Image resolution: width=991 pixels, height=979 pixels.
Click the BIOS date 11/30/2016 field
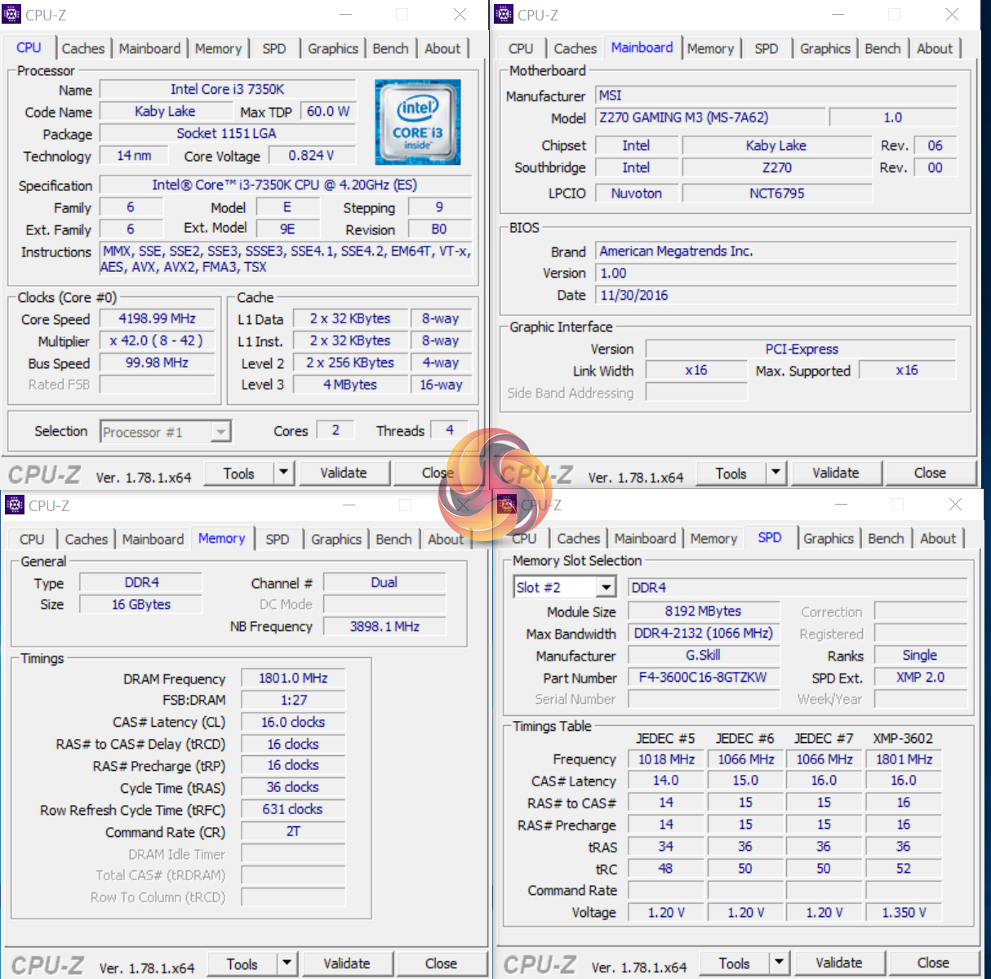(775, 295)
